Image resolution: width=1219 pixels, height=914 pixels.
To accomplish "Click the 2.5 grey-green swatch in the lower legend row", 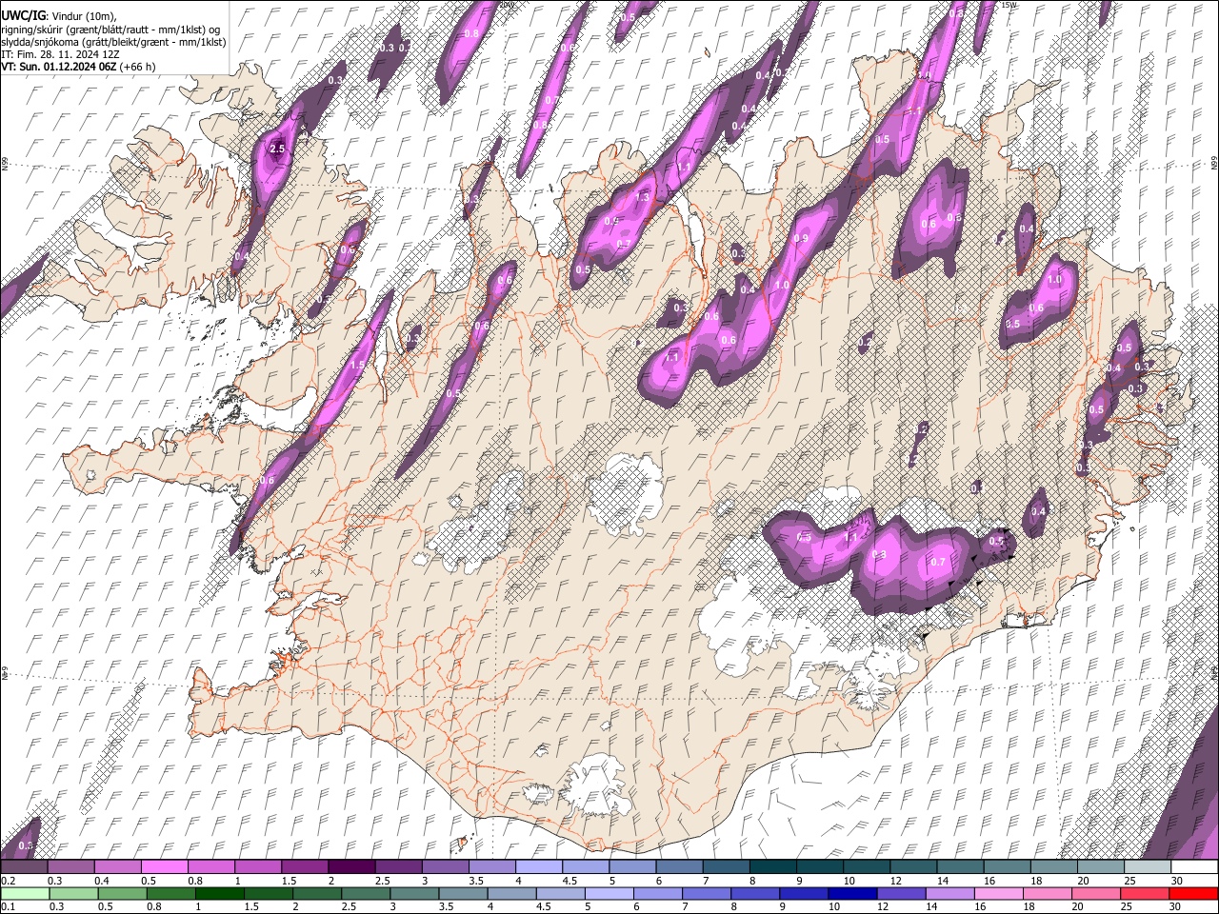I will [x=366, y=894].
